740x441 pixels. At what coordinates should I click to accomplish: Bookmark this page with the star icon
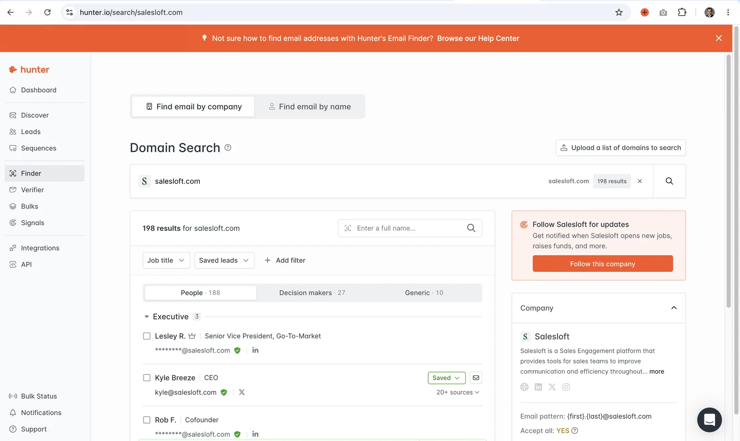click(x=619, y=12)
